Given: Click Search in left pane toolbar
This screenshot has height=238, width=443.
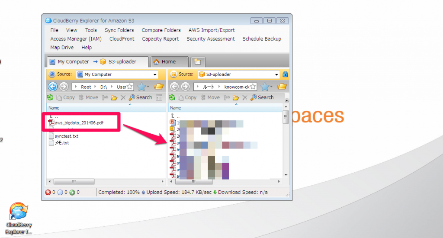Looking at the screenshot, I should [141, 97].
